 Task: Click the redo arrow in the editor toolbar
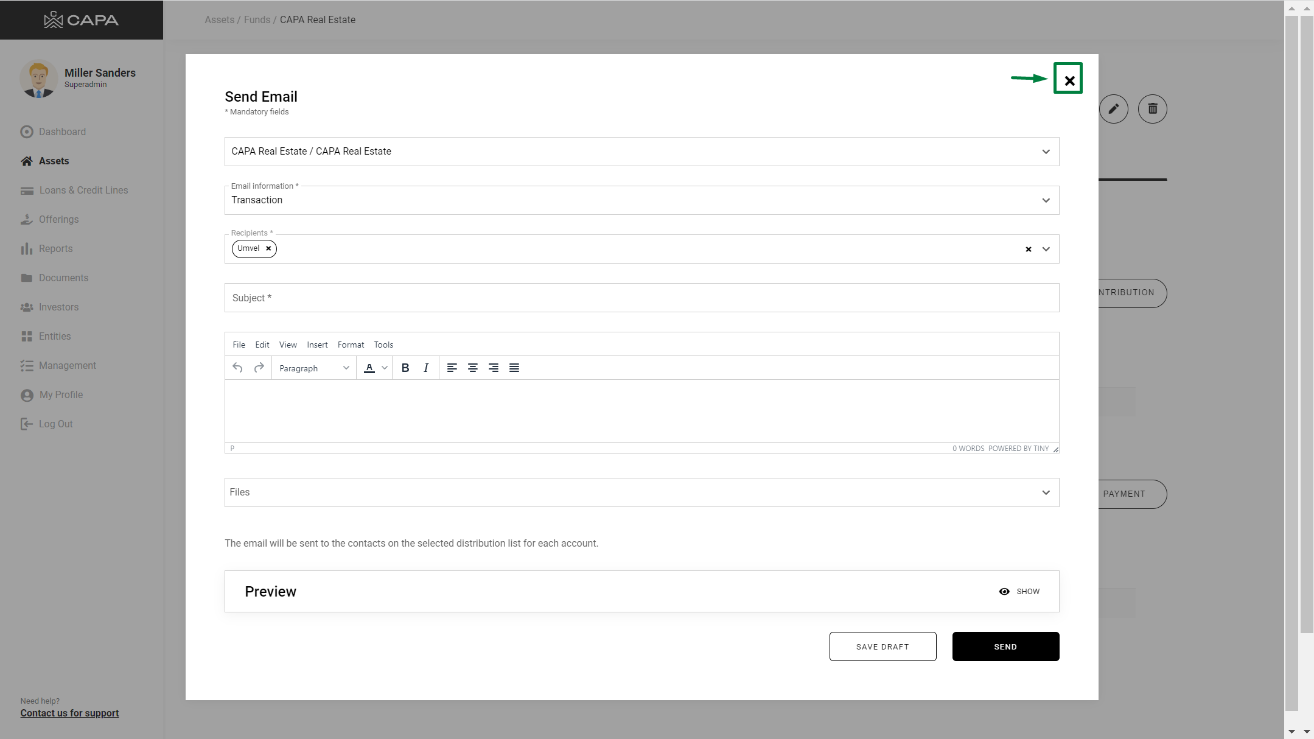pyautogui.click(x=259, y=368)
